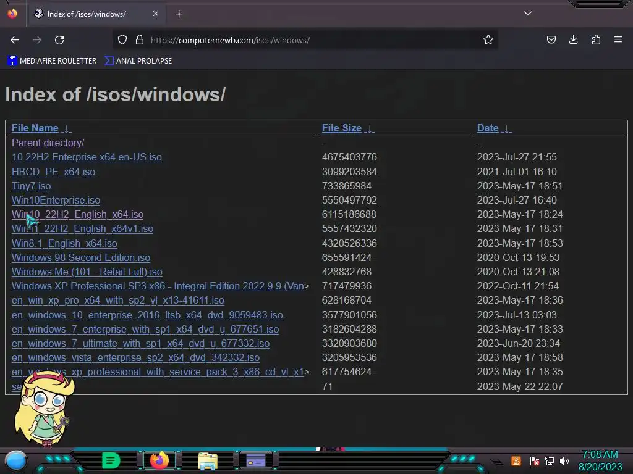Open the purple window taskbar app

click(256, 460)
